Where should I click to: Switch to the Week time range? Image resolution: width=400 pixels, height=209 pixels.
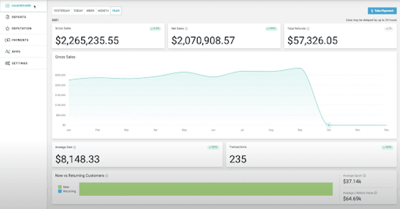pos(91,10)
